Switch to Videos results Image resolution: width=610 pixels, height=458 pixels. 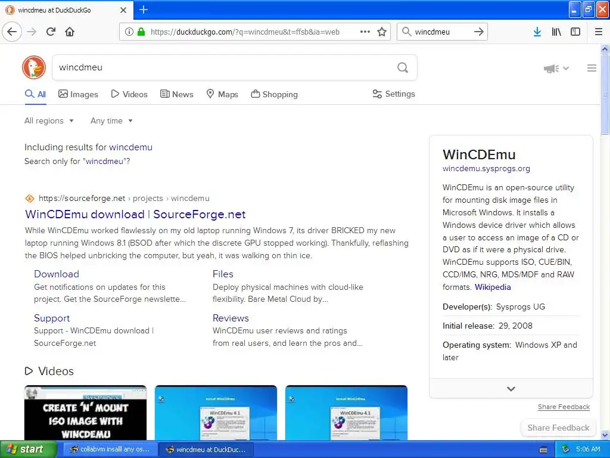(129, 94)
